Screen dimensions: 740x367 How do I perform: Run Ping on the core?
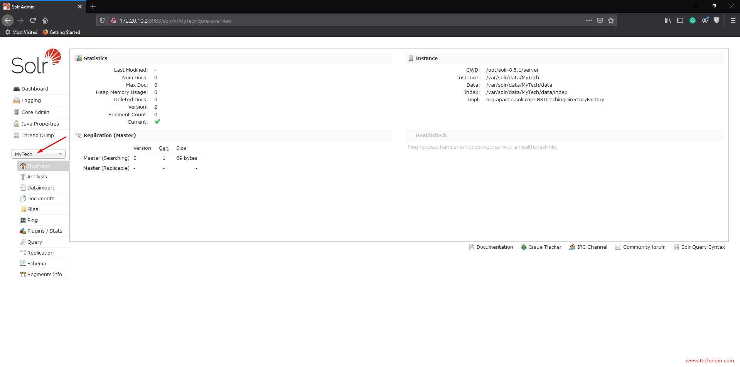[32, 220]
